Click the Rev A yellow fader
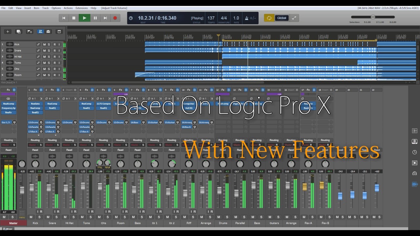 point(305,187)
